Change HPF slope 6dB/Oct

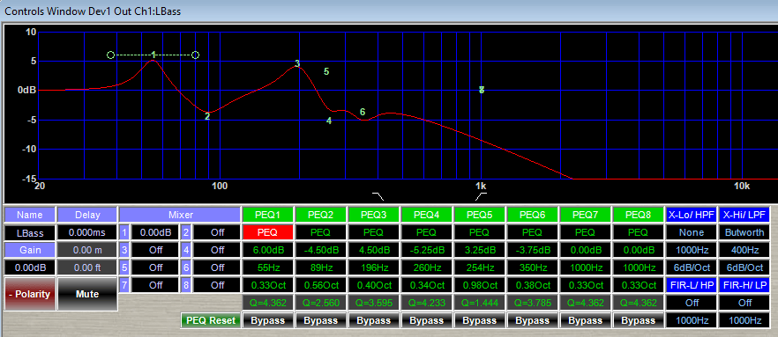pyautogui.click(x=692, y=267)
